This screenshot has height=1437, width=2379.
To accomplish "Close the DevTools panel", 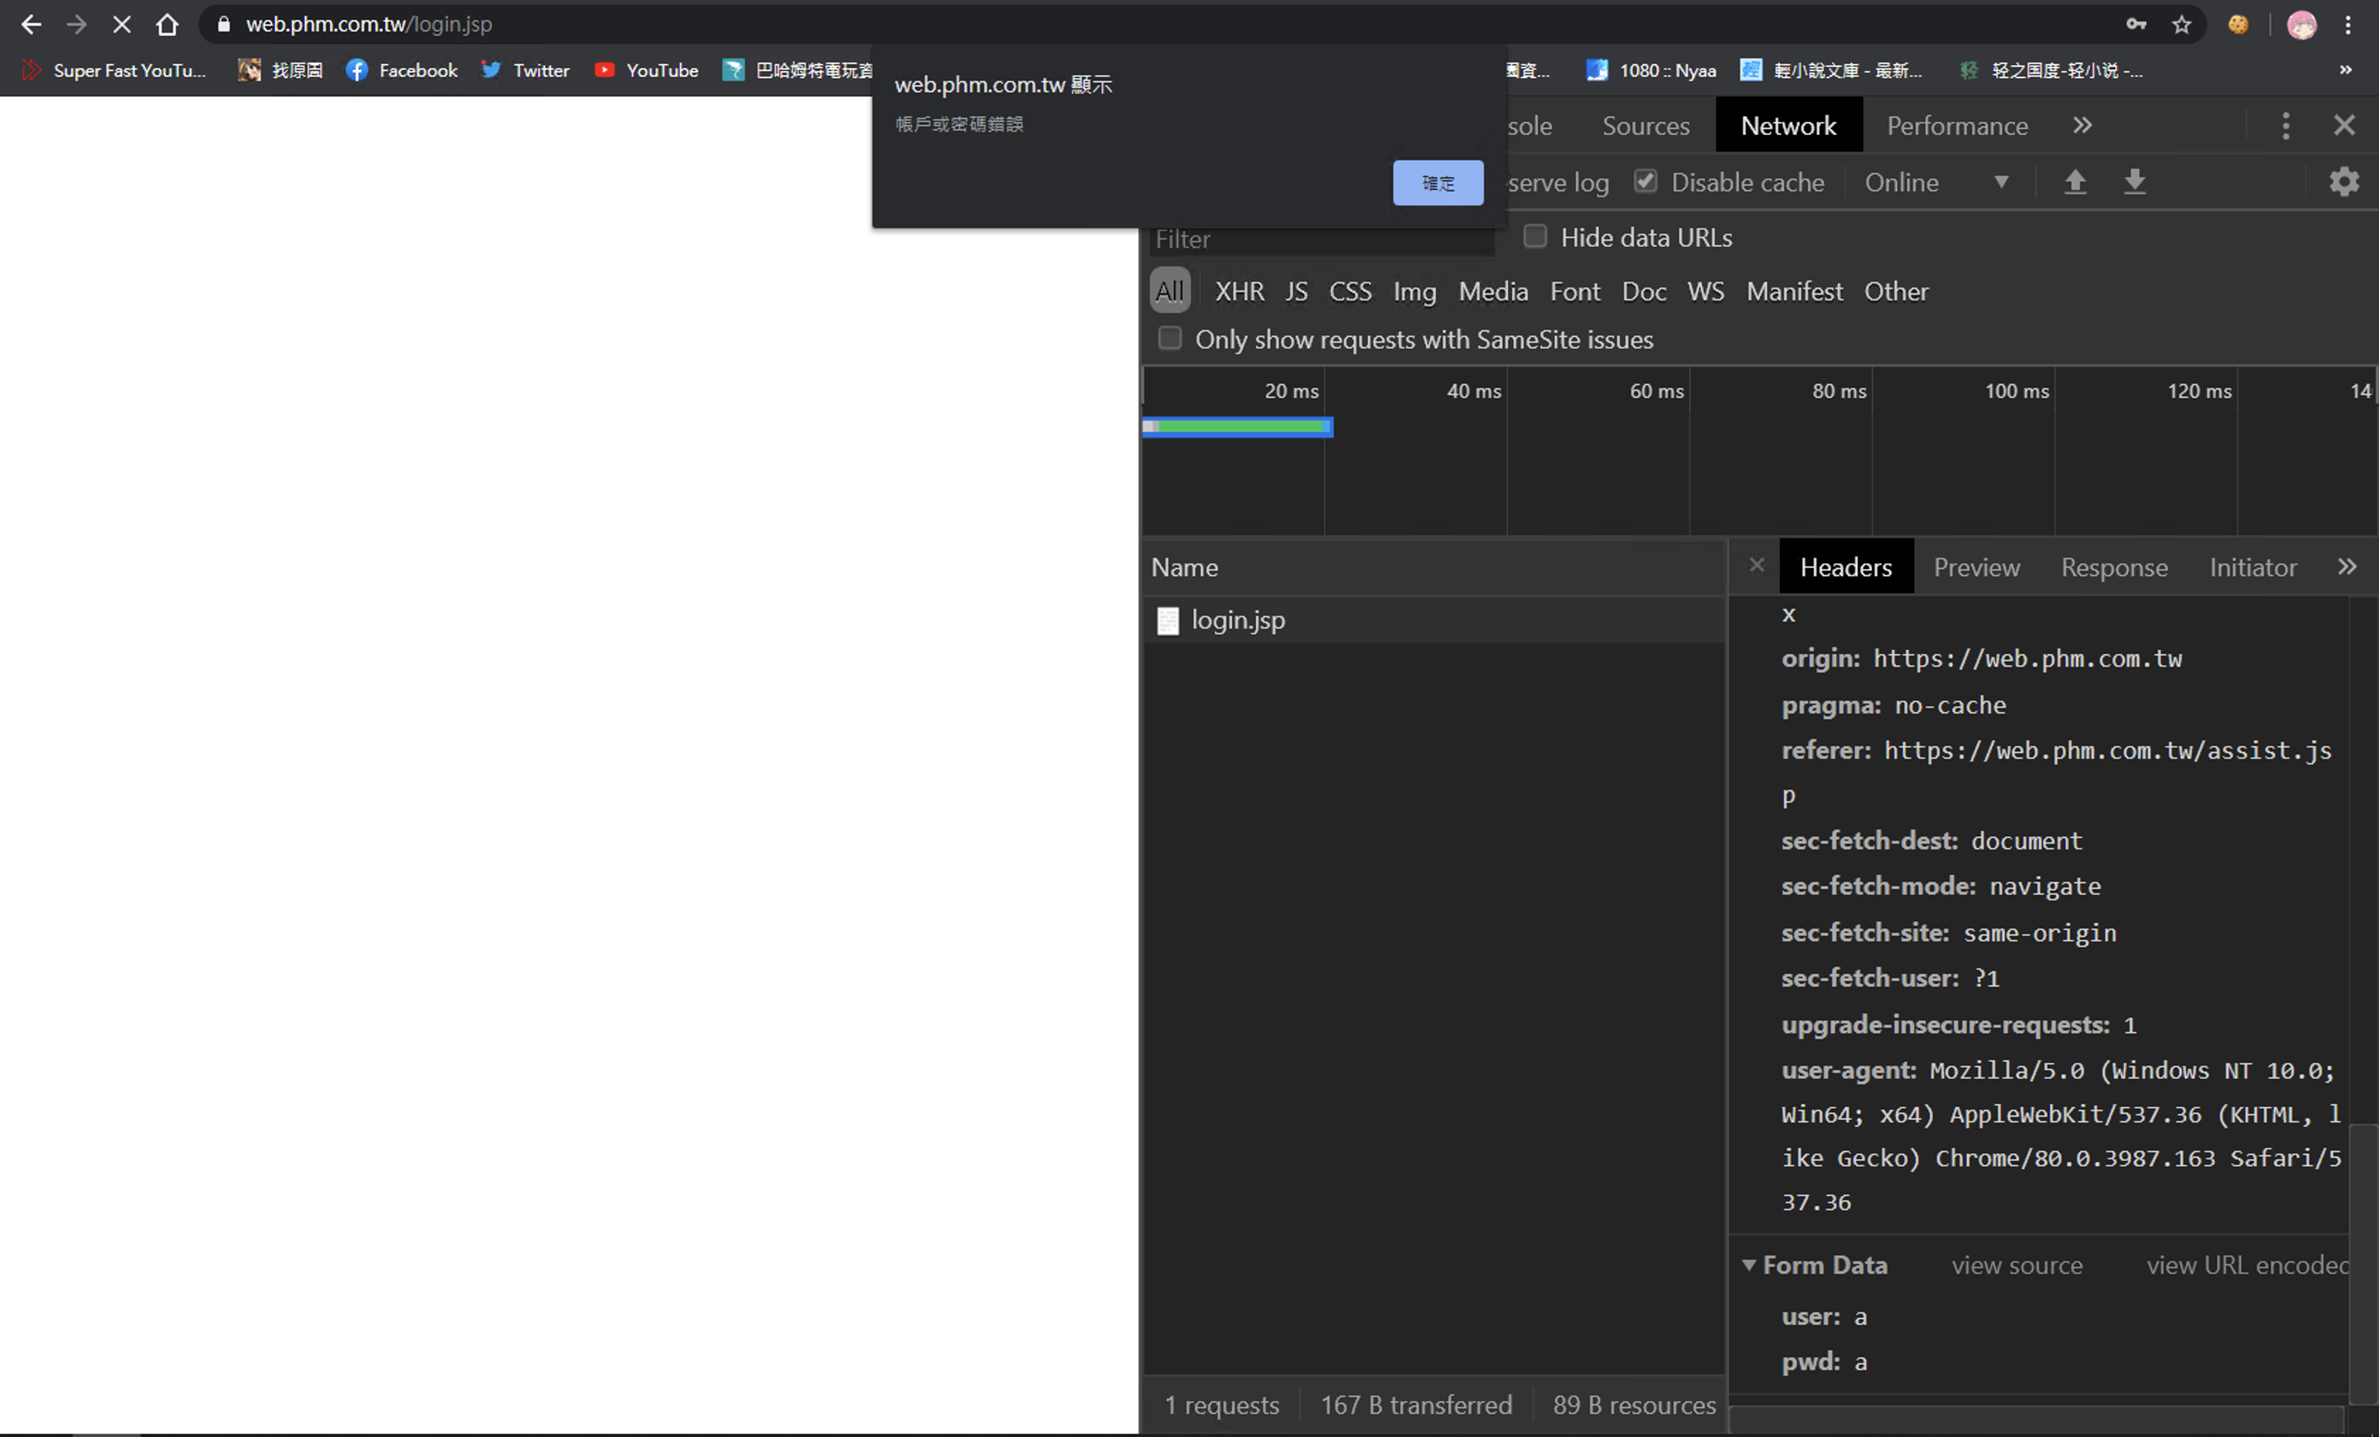I will point(2344,125).
